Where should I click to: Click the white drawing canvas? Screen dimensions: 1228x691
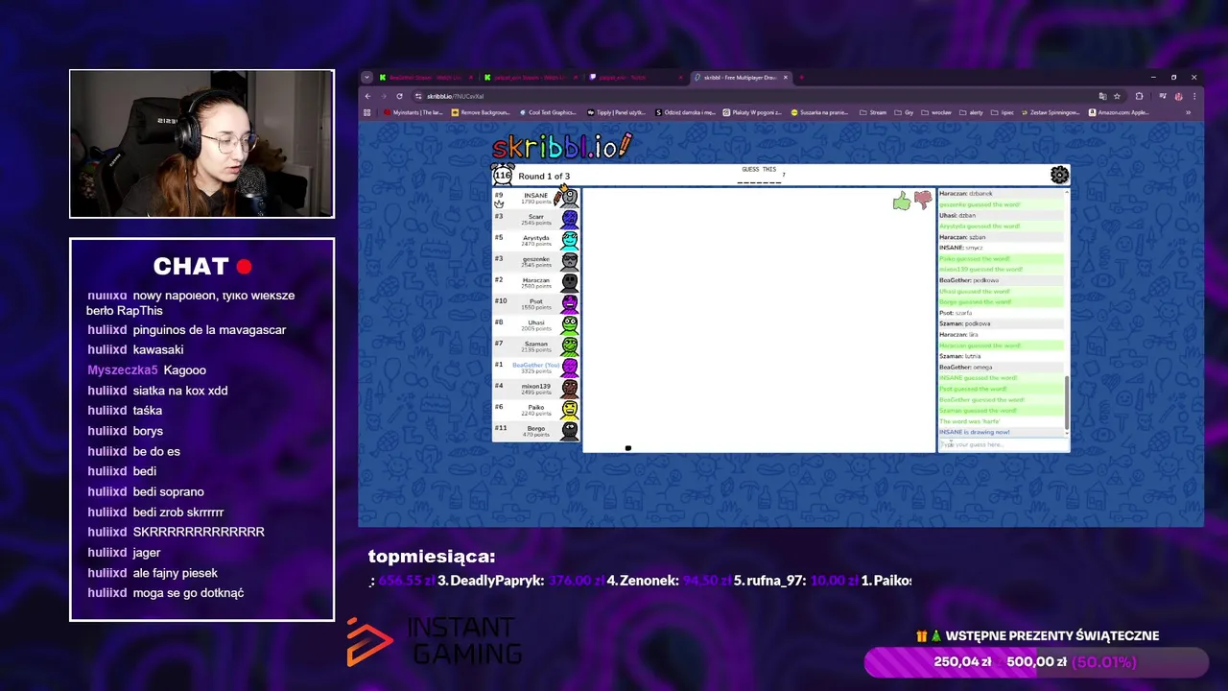tap(758, 320)
